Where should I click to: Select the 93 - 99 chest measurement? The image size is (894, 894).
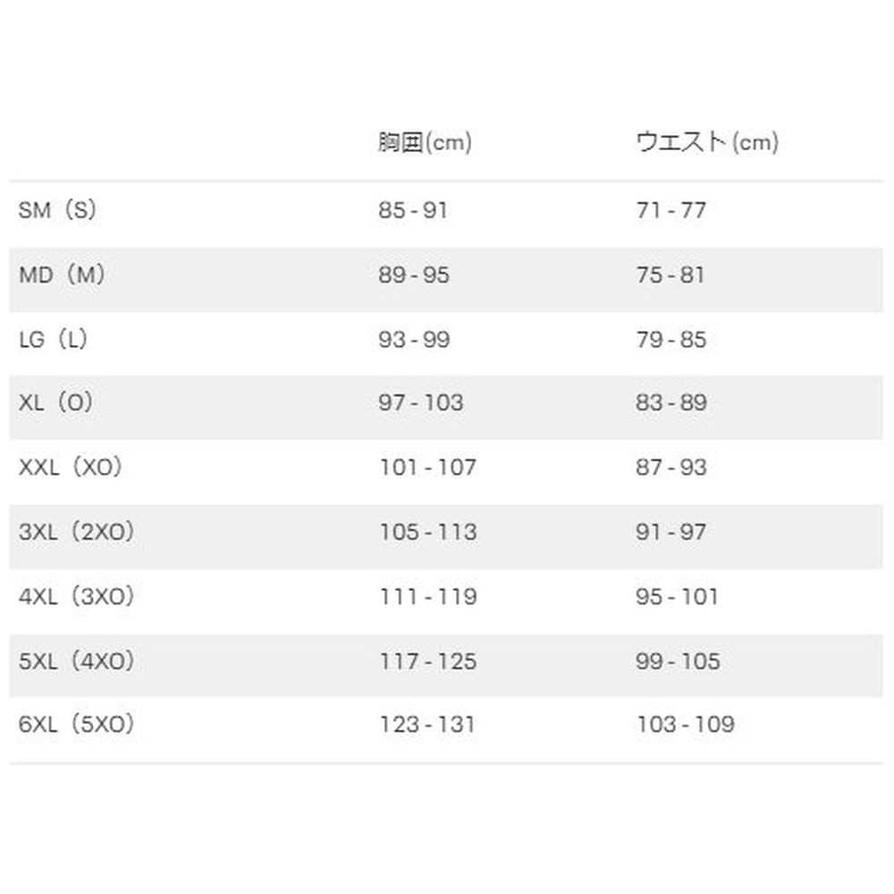coord(414,340)
